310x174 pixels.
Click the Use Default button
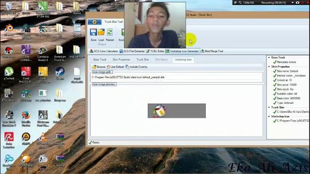(115, 67)
